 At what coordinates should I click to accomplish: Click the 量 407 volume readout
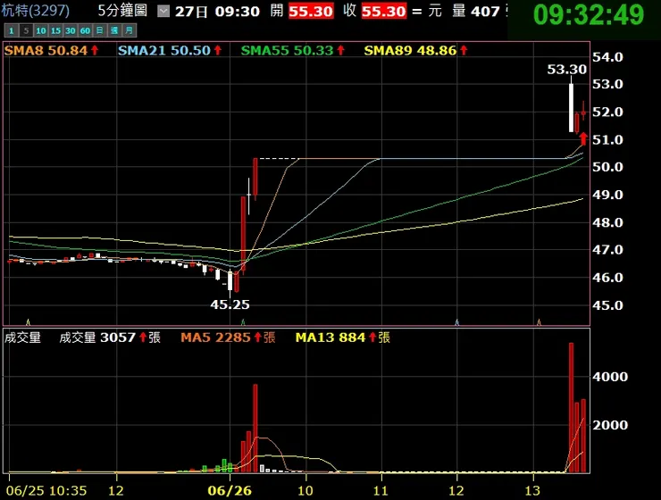[476, 11]
